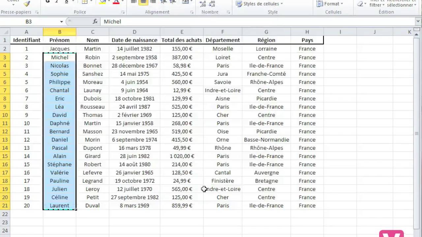Viewport: 422px width, 237px height.
Task: Select the column D header
Action: [135, 32]
